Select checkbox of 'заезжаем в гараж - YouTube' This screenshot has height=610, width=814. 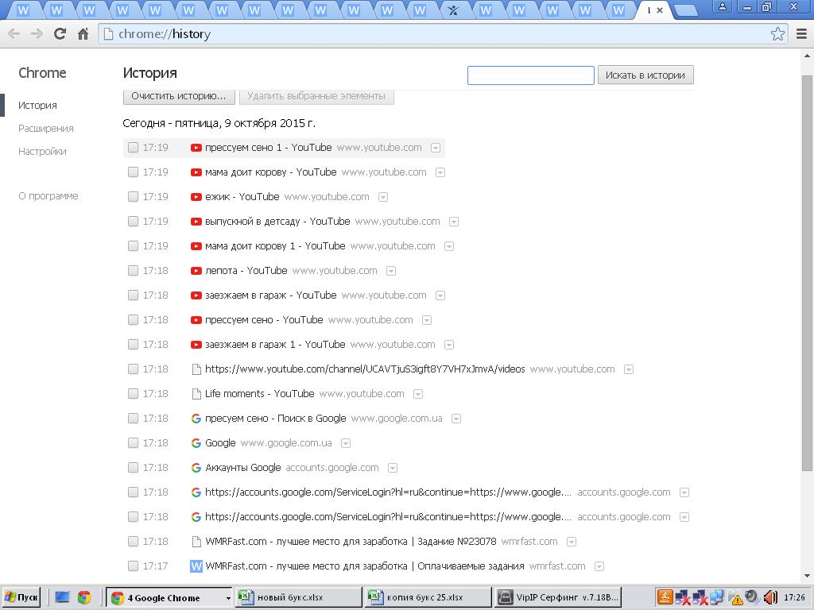[x=133, y=295]
